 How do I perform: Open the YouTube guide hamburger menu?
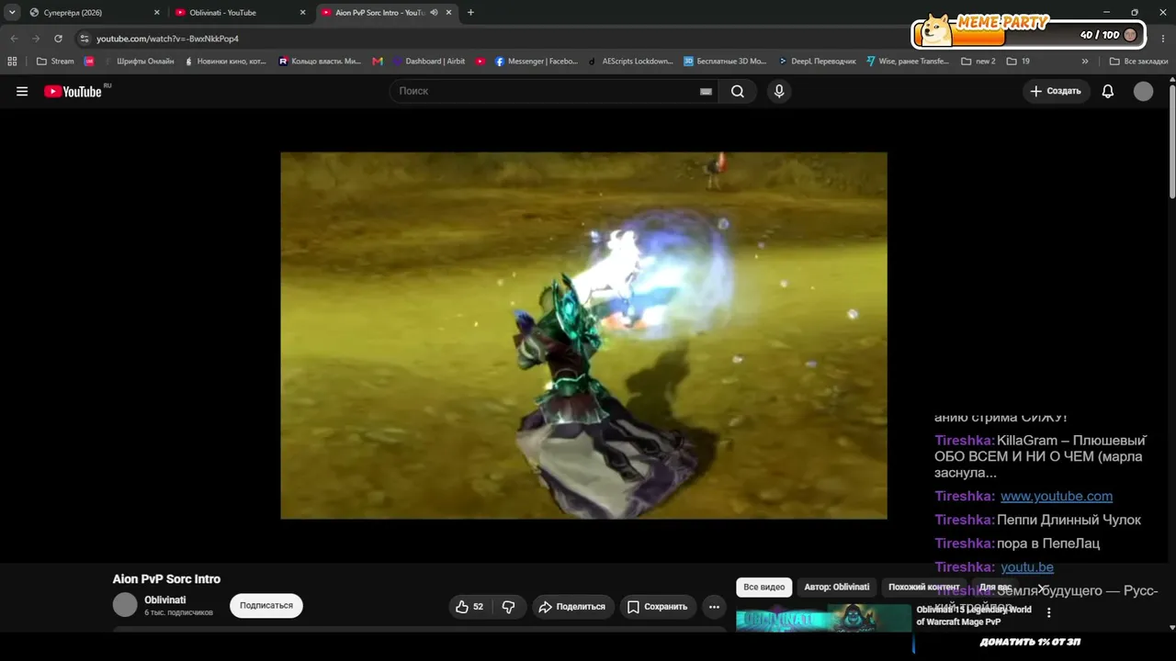point(22,91)
